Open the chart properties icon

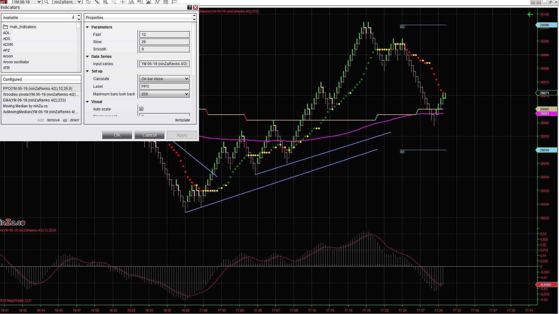[x=166, y=2]
